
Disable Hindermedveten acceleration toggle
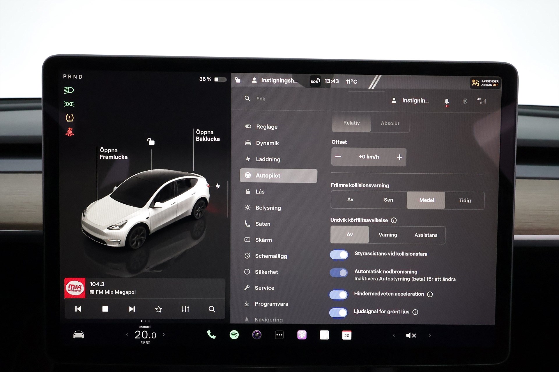click(x=338, y=294)
